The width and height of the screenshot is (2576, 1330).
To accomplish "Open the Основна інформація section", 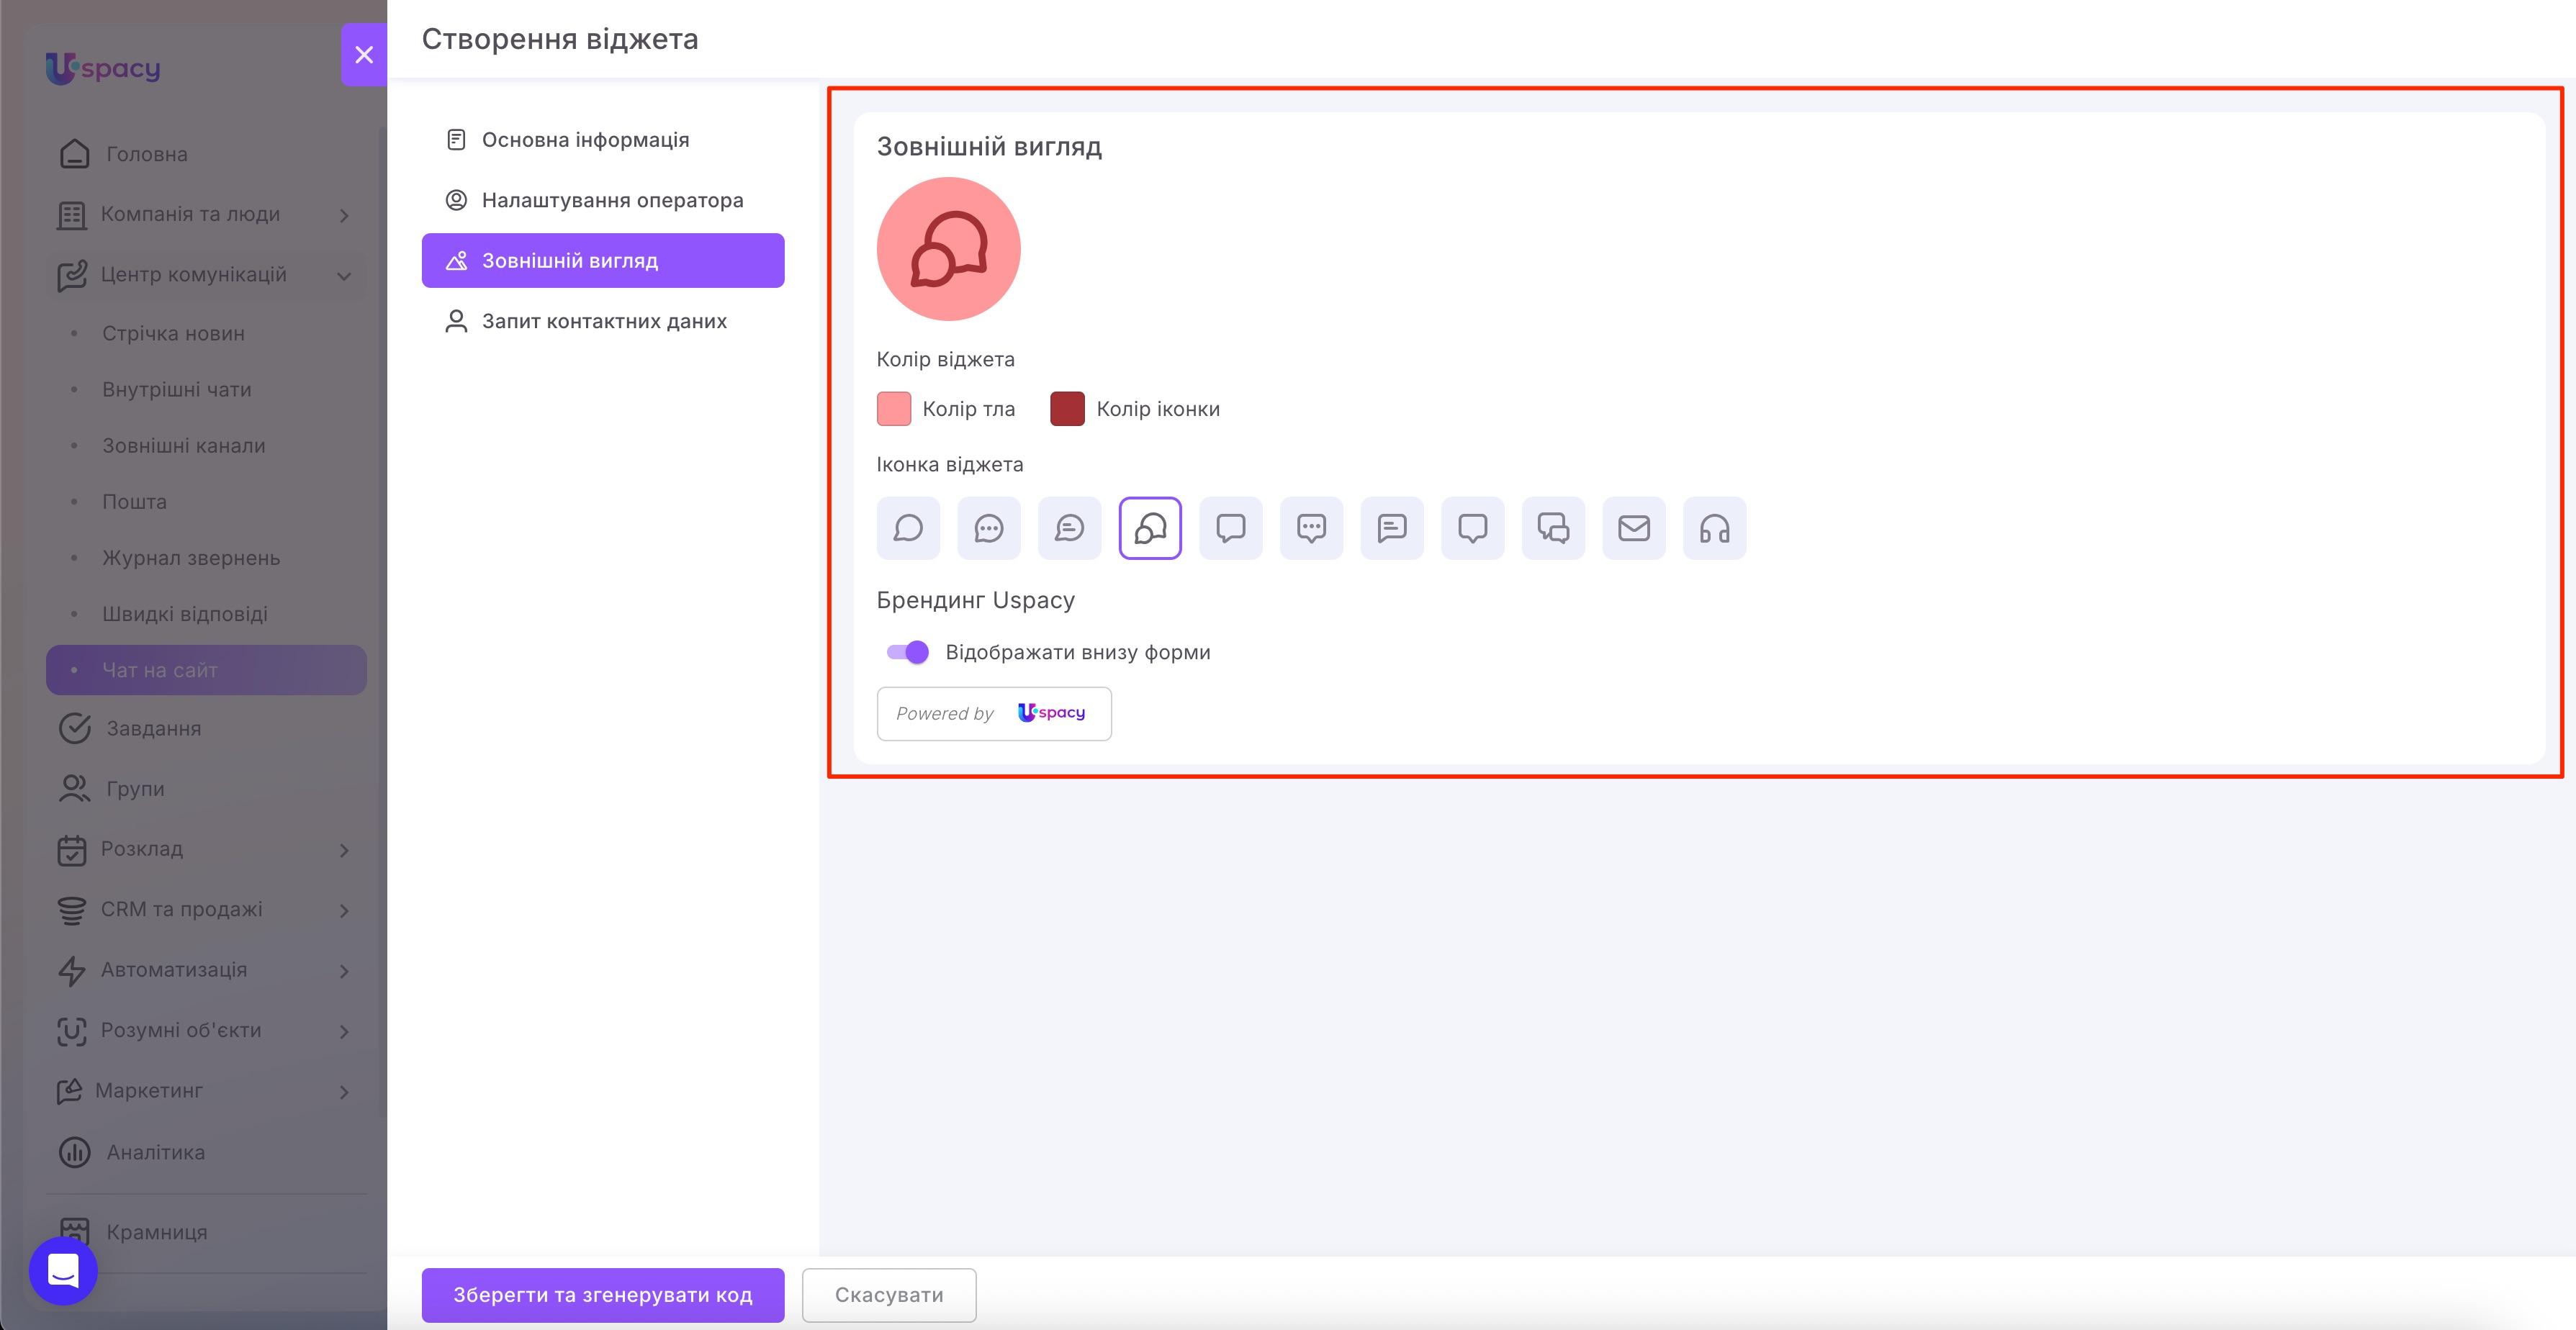I will click(603, 140).
